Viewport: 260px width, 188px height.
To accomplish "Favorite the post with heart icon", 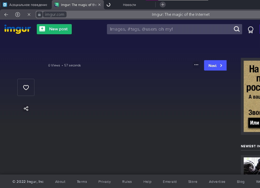I will tap(26, 87).
